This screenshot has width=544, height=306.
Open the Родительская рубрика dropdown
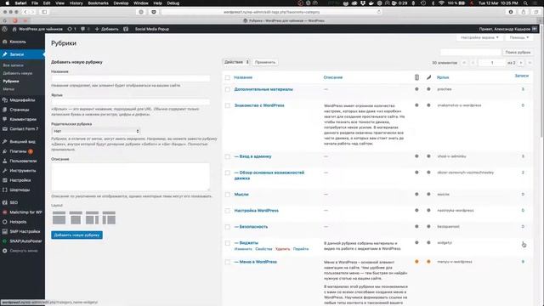96,131
